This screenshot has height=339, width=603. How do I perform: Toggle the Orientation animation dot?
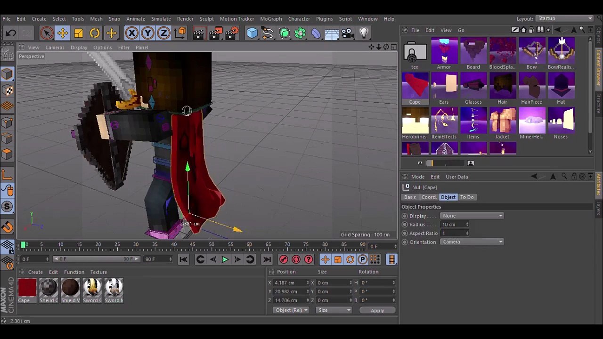pyautogui.click(x=405, y=242)
